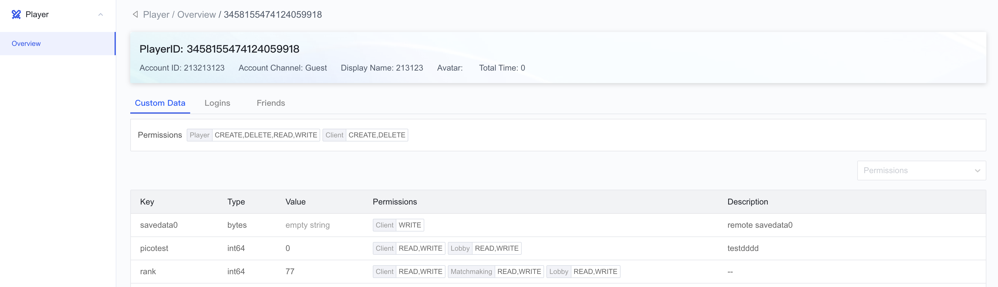Viewport: 998px width, 287px height.
Task: Click the Lobby tag on the picotest row
Action: (460, 248)
